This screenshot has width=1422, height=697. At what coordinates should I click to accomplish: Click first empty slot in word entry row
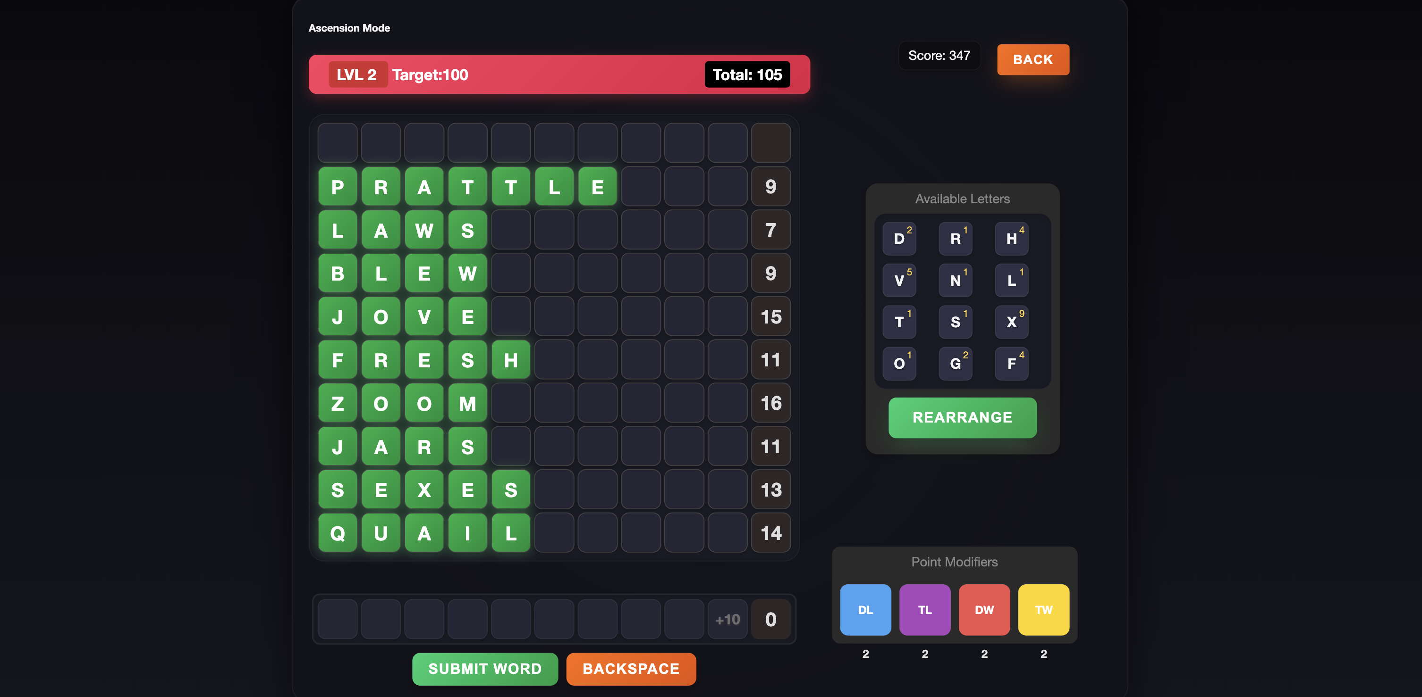[x=337, y=619]
